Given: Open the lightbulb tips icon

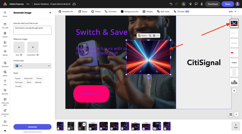Looking at the screenshot, I should 190,4.
